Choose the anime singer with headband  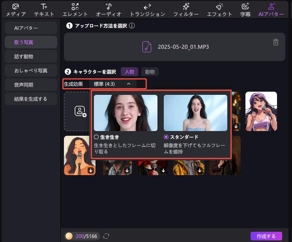pyautogui.click(x=261, y=111)
